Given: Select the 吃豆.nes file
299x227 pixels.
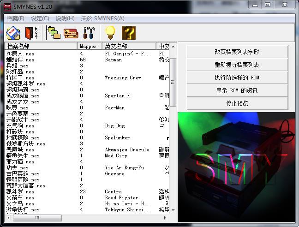Looking at the screenshot, I should point(18,108).
